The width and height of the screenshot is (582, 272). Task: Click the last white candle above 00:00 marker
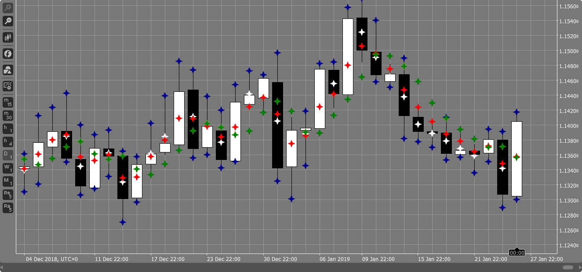point(517,159)
